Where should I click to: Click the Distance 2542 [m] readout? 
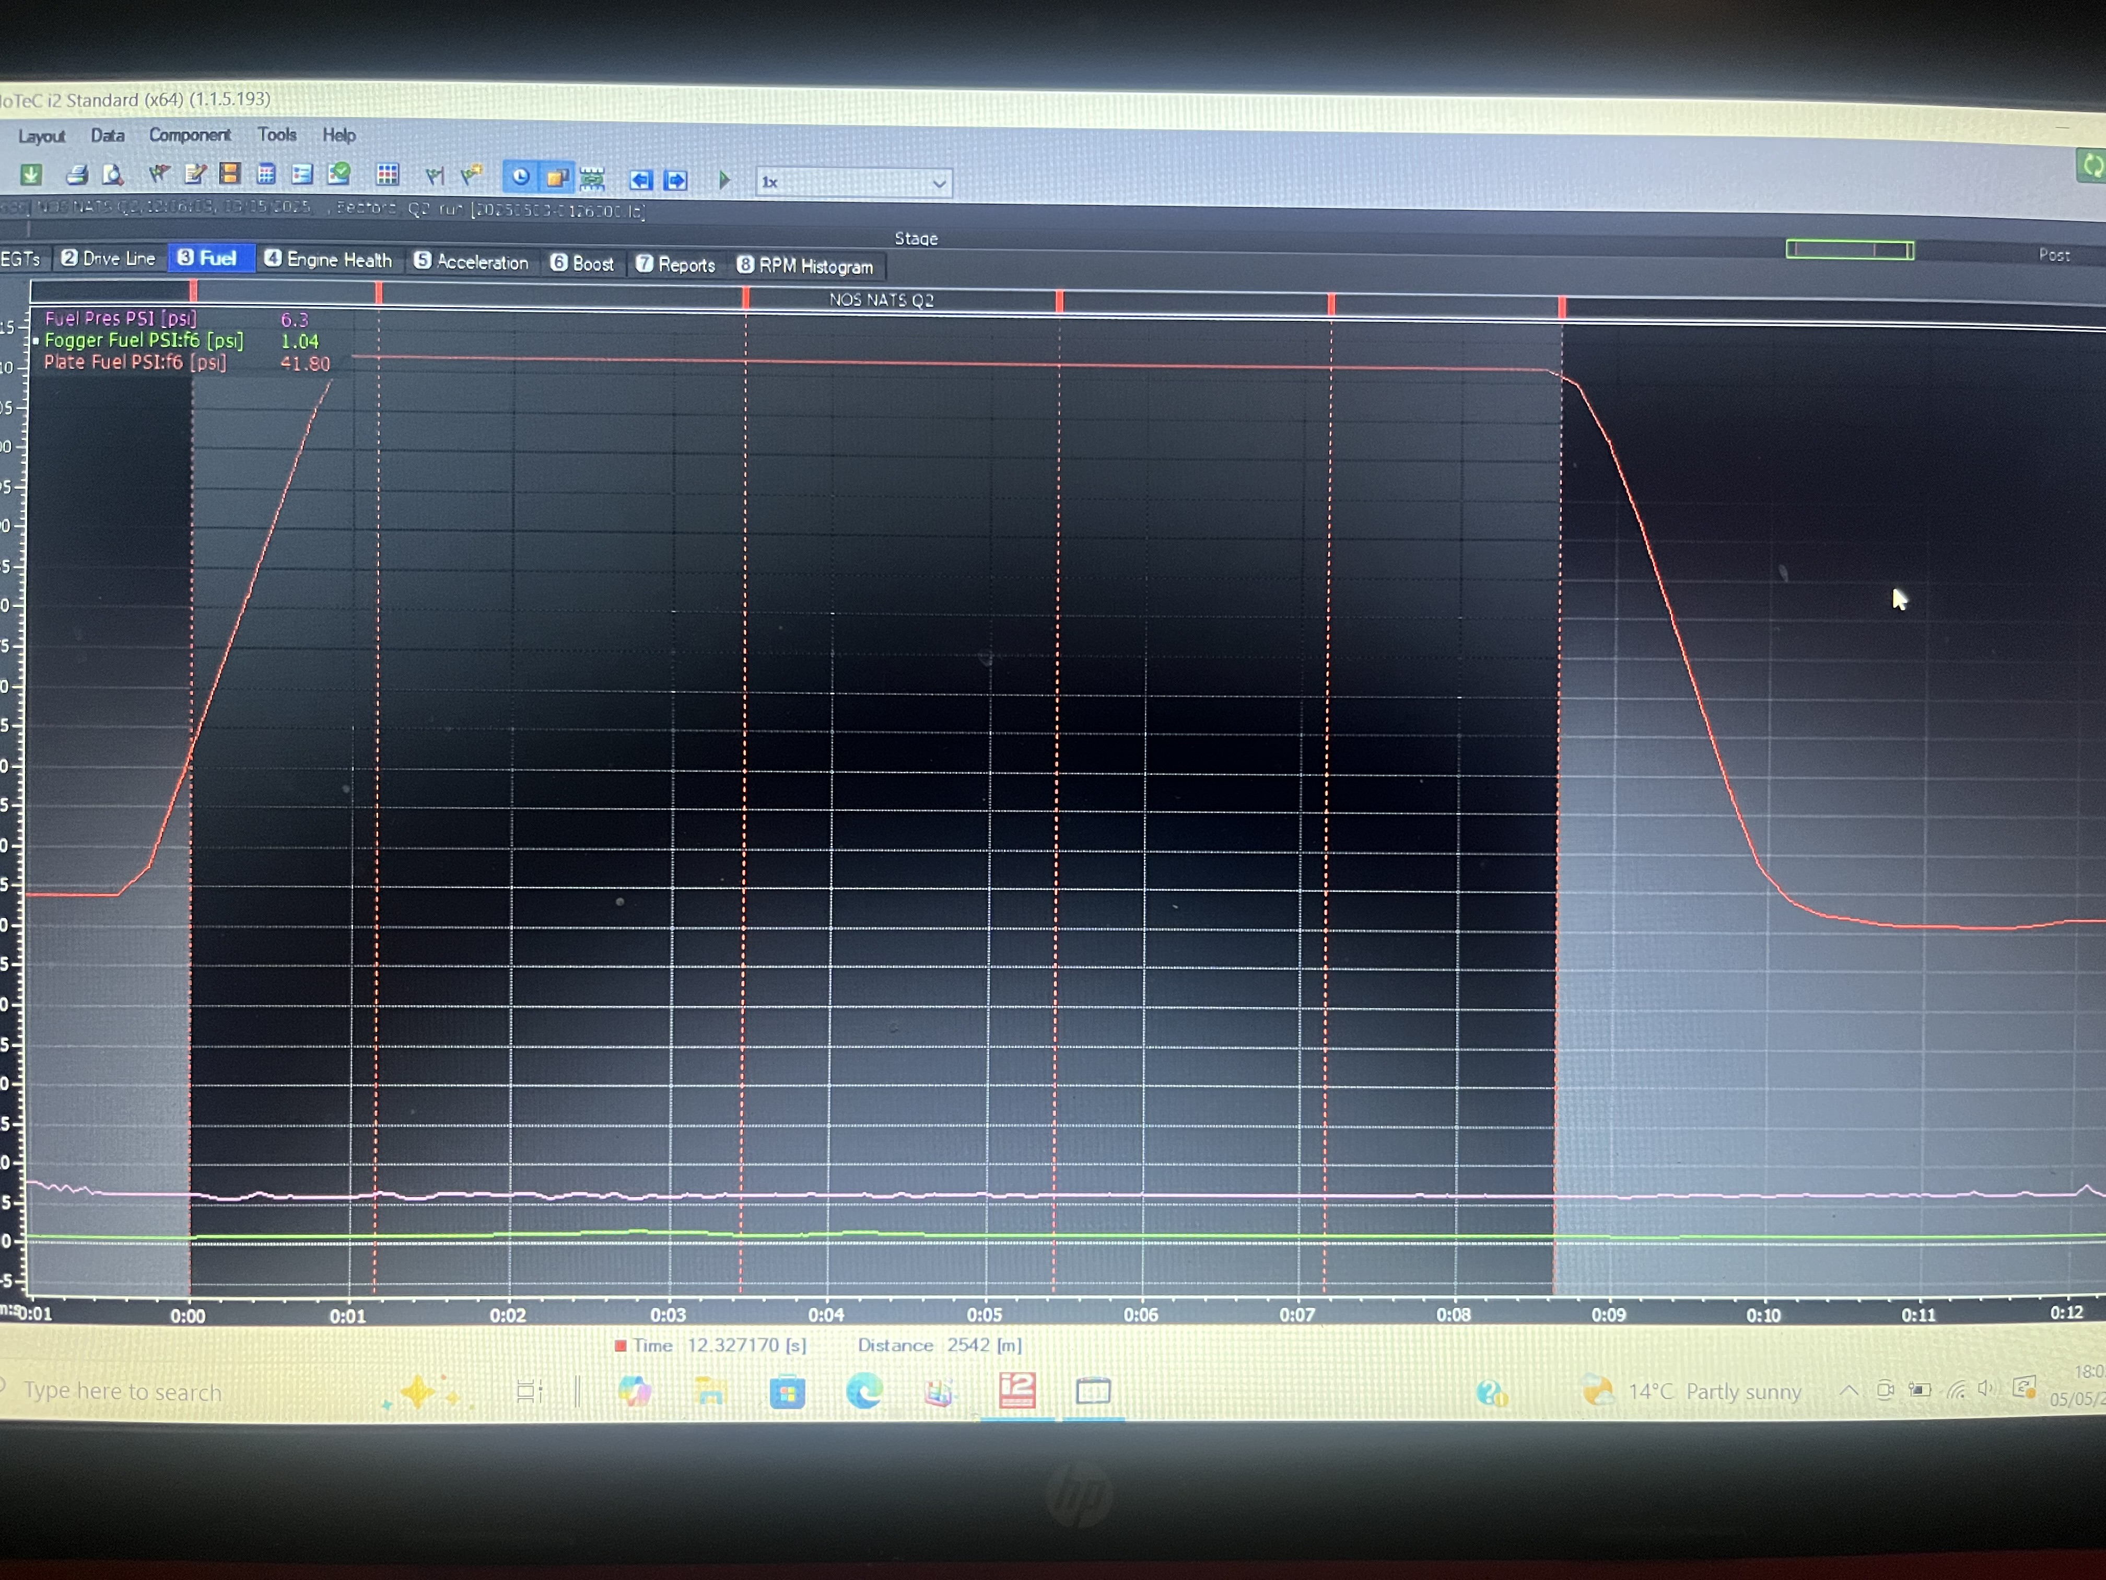pyautogui.click(x=940, y=1345)
